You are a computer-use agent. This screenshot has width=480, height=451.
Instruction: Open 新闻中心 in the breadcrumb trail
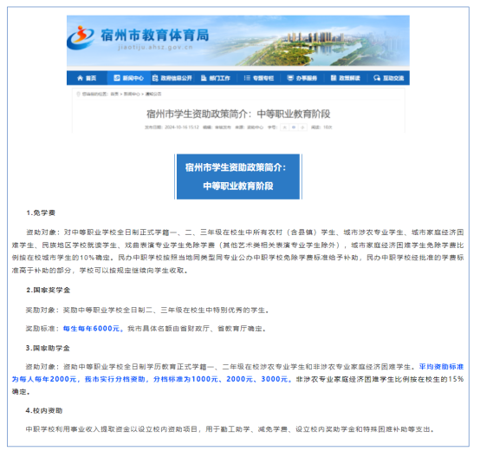132,94
